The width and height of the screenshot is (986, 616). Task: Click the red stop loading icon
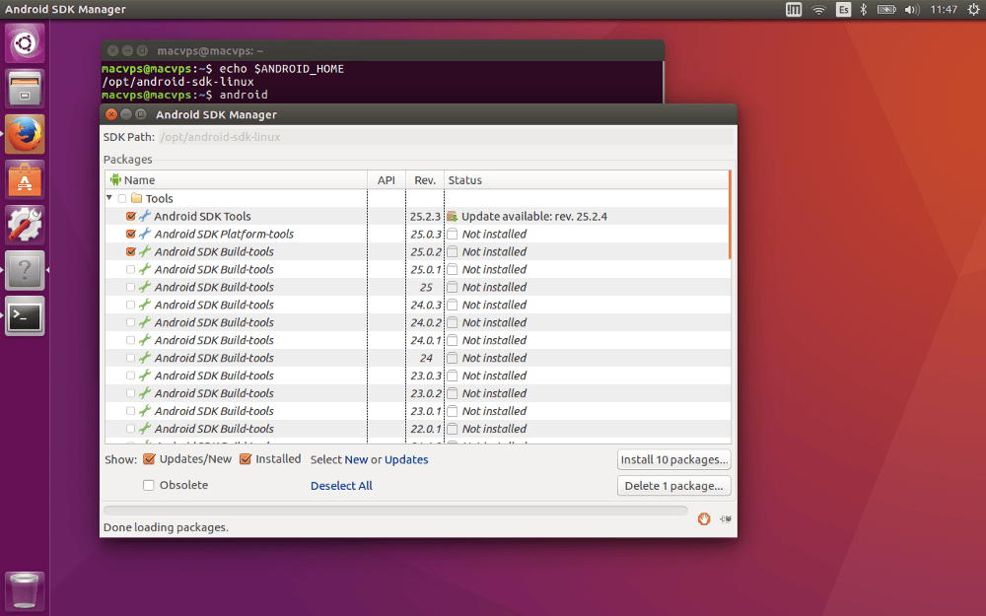pos(704,518)
